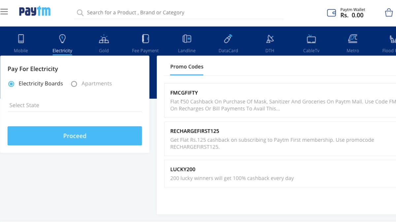Click the Fee Payment label

coord(145,51)
